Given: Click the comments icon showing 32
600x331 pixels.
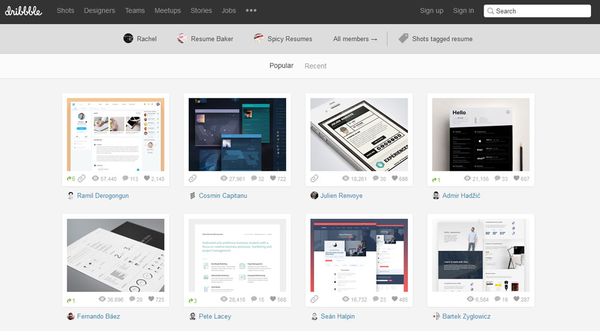Looking at the screenshot, I should coord(254,179).
